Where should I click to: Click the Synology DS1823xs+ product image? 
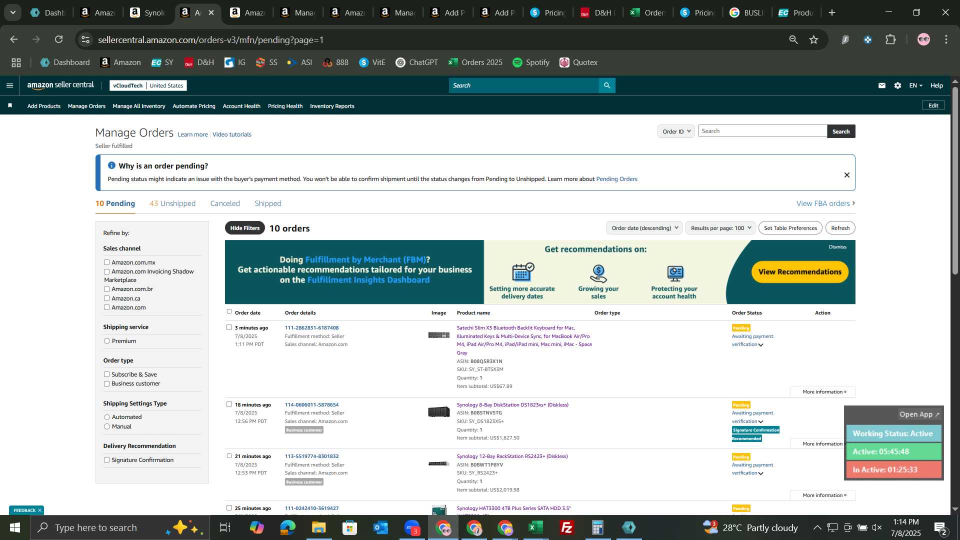pyautogui.click(x=438, y=412)
